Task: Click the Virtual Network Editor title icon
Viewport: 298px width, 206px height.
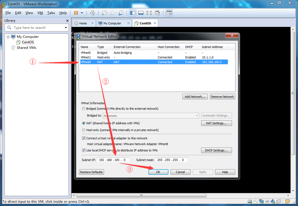Action: coord(78,36)
